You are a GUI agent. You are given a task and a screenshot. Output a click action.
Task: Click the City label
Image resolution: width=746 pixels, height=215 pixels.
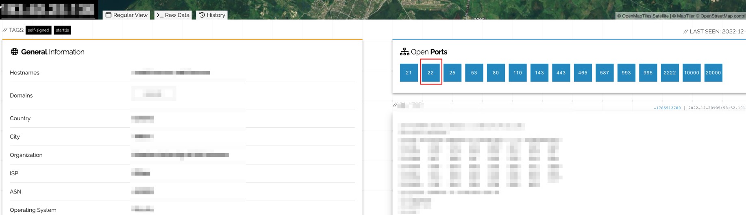(15, 137)
